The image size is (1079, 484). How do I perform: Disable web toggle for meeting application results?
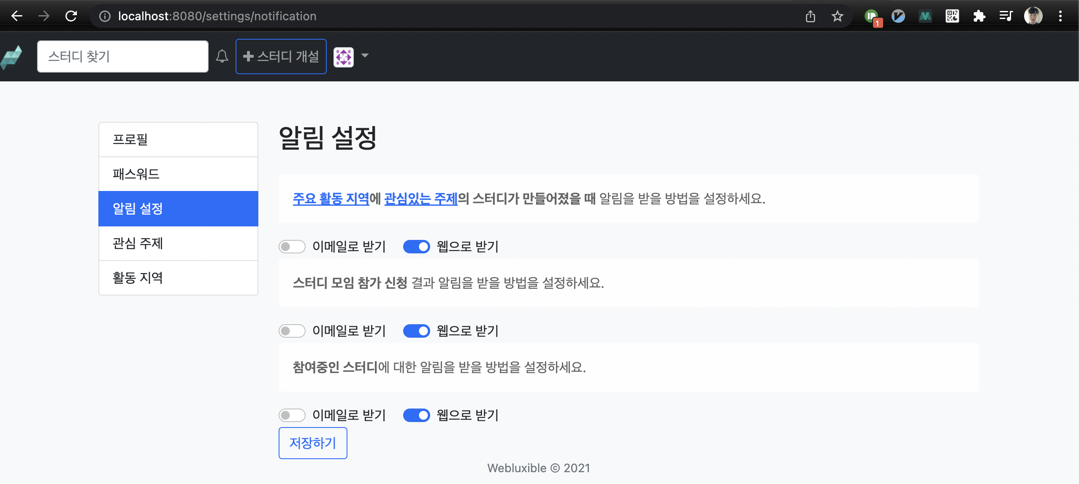416,331
